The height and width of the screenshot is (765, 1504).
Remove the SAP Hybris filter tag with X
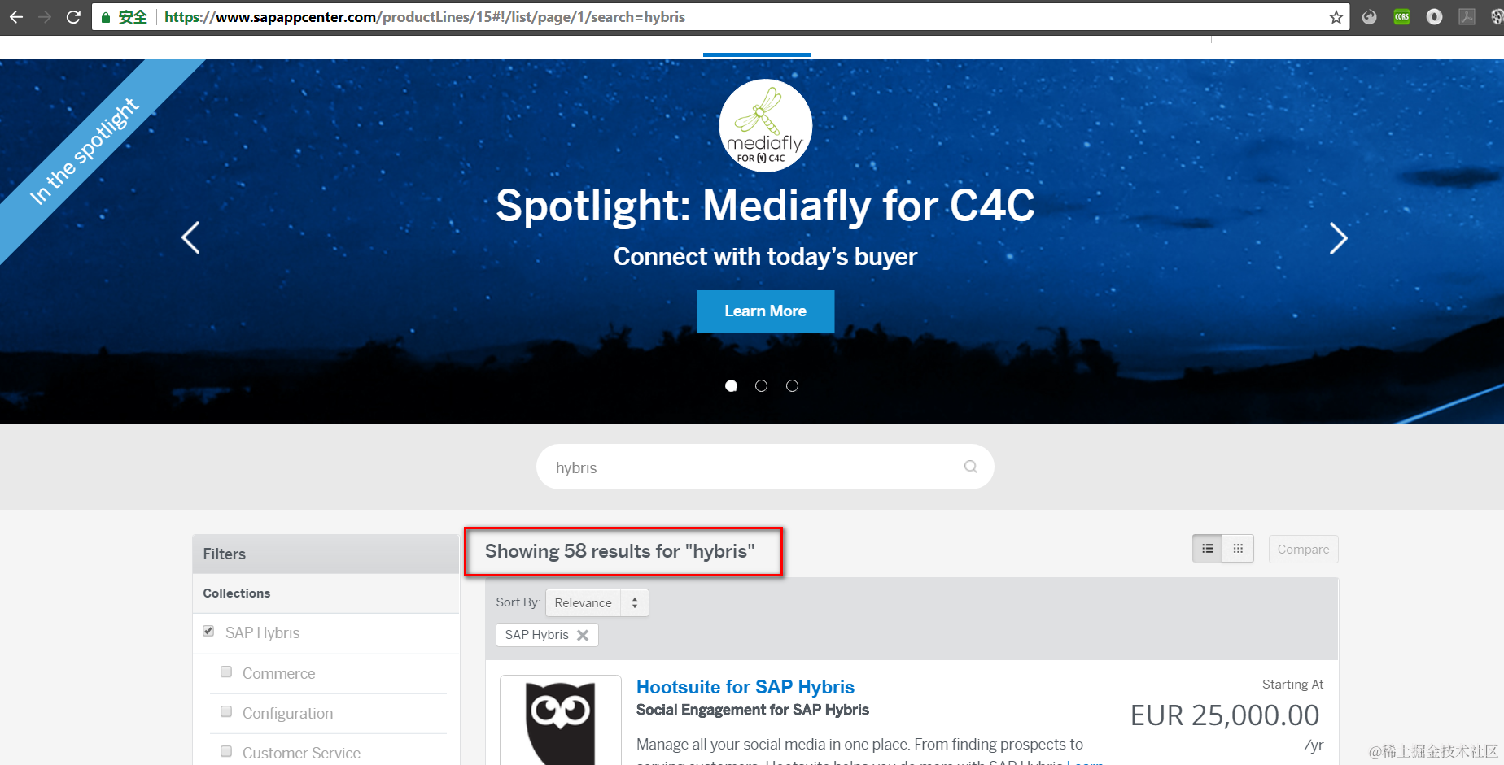click(x=583, y=635)
